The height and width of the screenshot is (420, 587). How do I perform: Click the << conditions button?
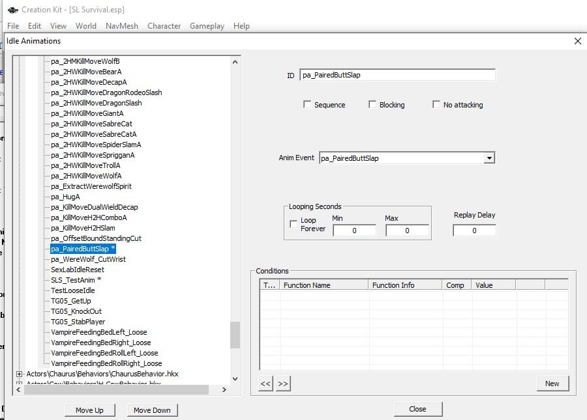click(x=265, y=384)
